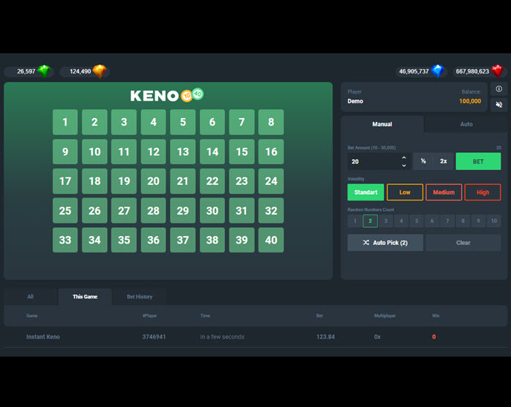This screenshot has width=511, height=407.
Task: Show the All games tab
Action: 30,296
